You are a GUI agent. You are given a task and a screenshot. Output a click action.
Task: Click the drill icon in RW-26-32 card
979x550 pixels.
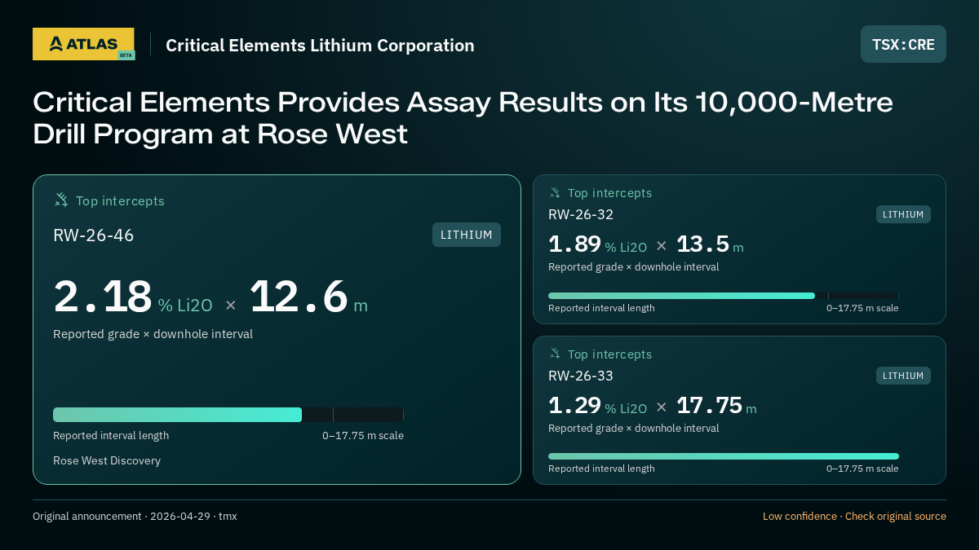pyautogui.click(x=555, y=193)
